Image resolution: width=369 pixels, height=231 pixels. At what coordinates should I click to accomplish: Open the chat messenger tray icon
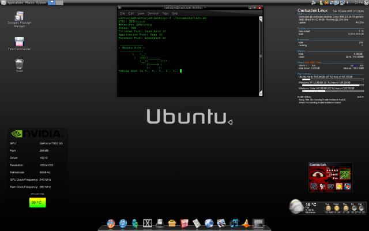tap(332, 2)
